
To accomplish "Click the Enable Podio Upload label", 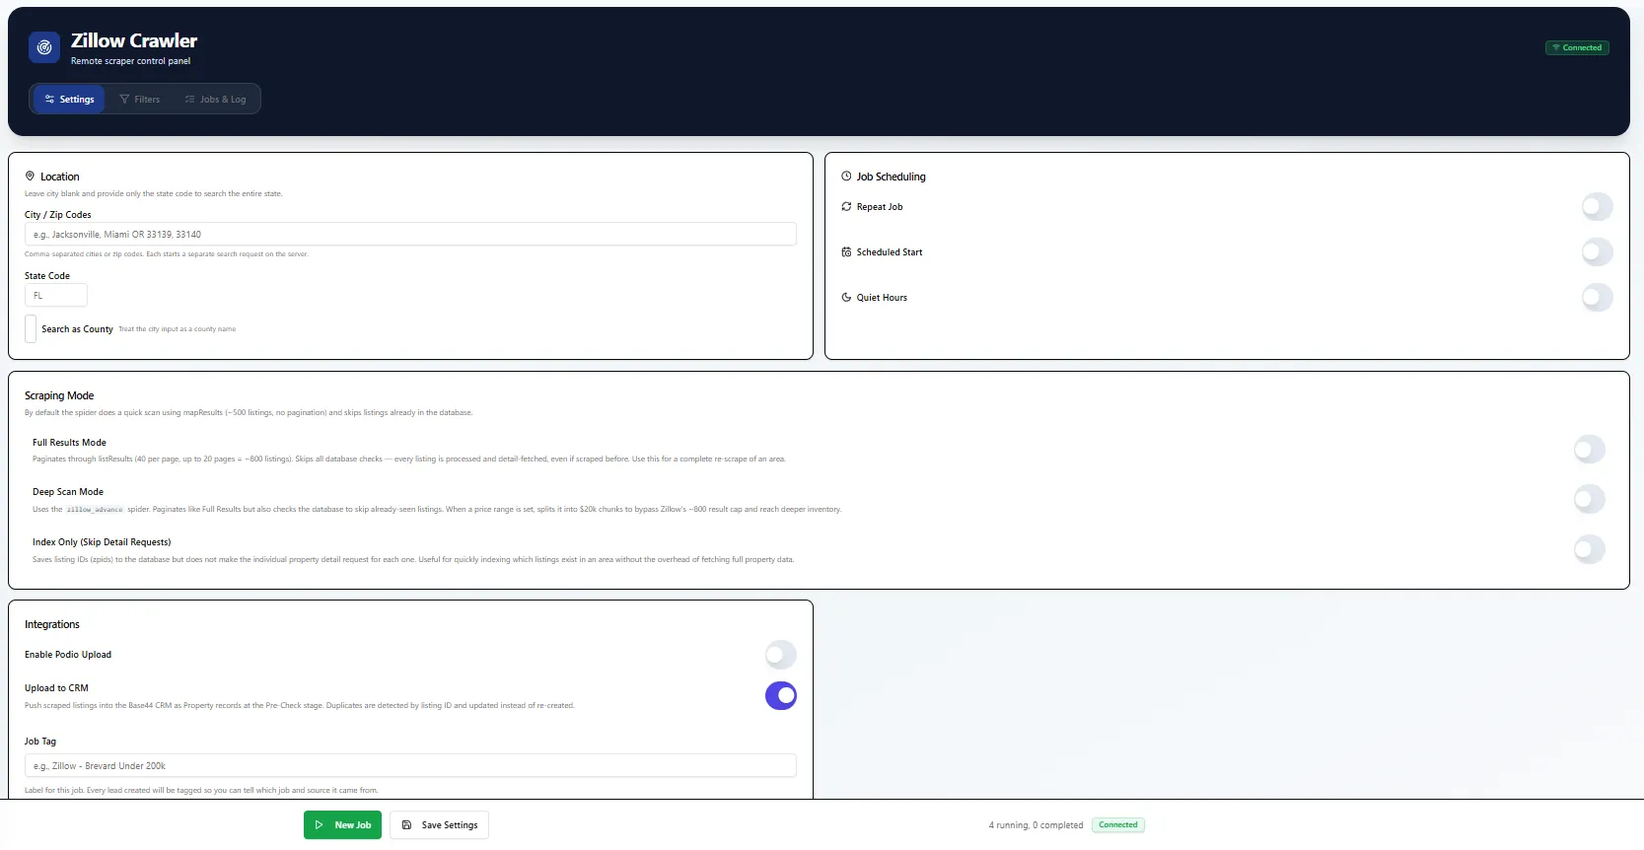I will 68,655.
